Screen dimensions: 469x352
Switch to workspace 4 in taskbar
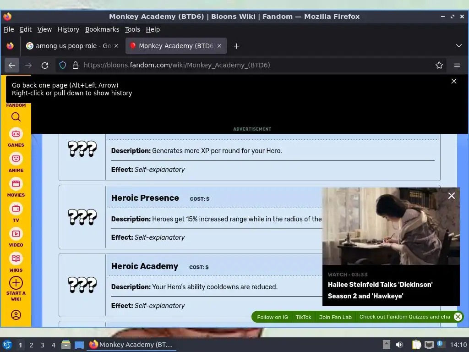pyautogui.click(x=54, y=345)
